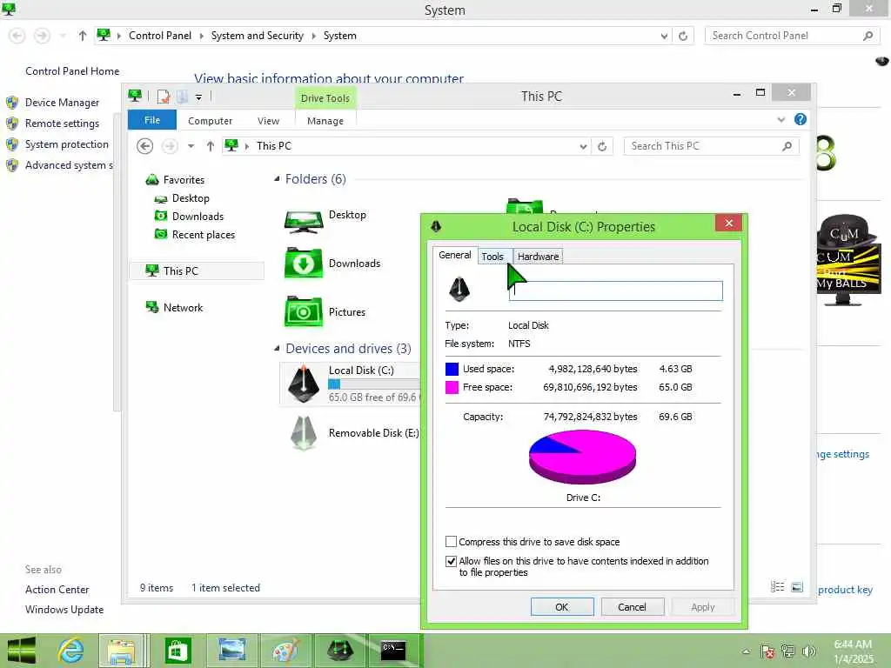Click OK in Local Disk Properties

coord(562,606)
